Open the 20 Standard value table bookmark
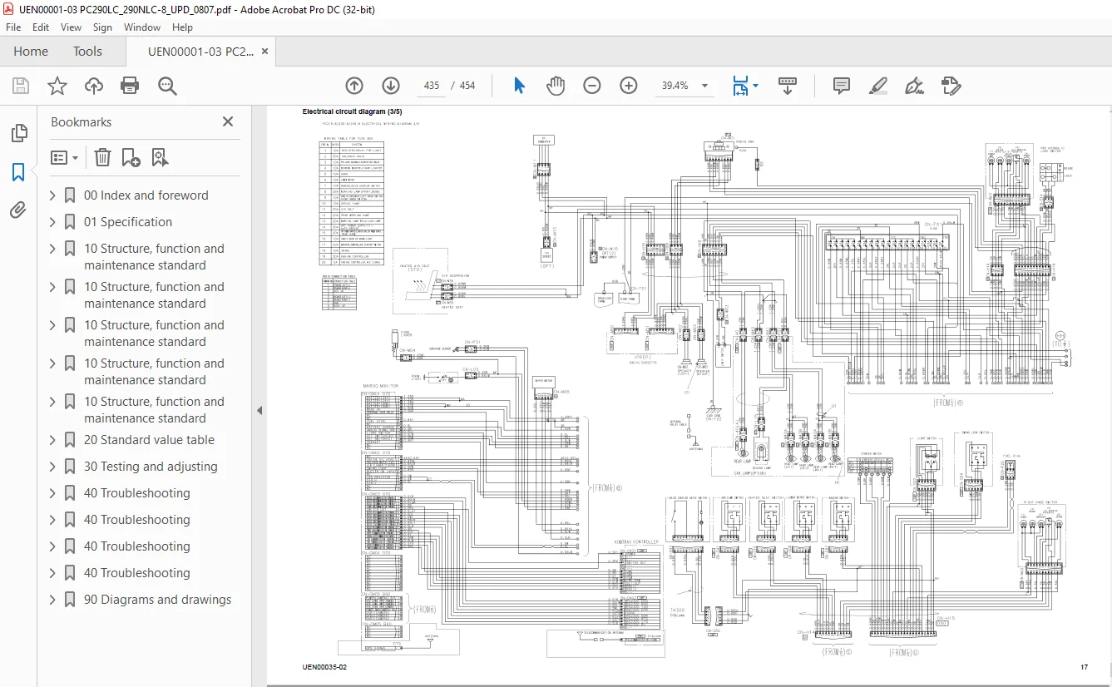The height and width of the screenshot is (687, 1112). tap(149, 440)
